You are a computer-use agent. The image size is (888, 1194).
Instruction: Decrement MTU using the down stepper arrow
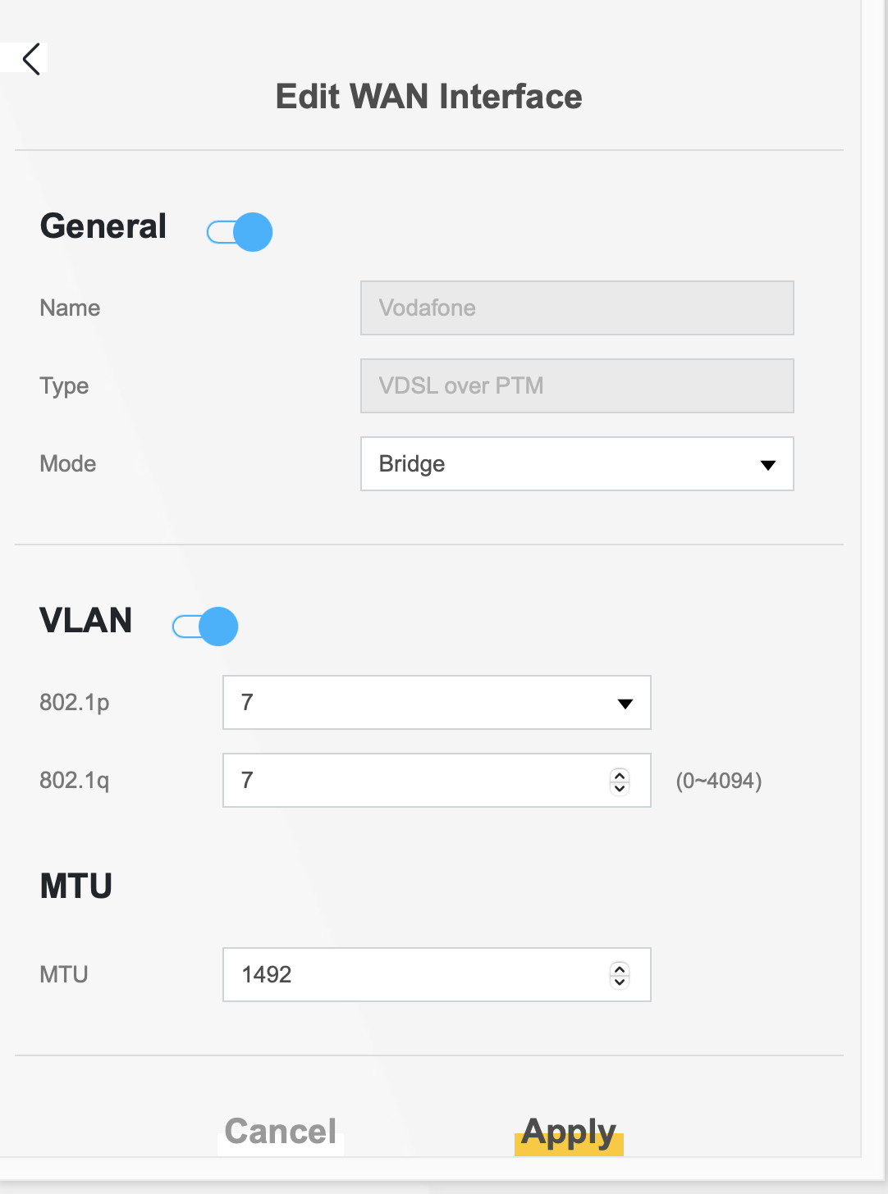point(620,982)
